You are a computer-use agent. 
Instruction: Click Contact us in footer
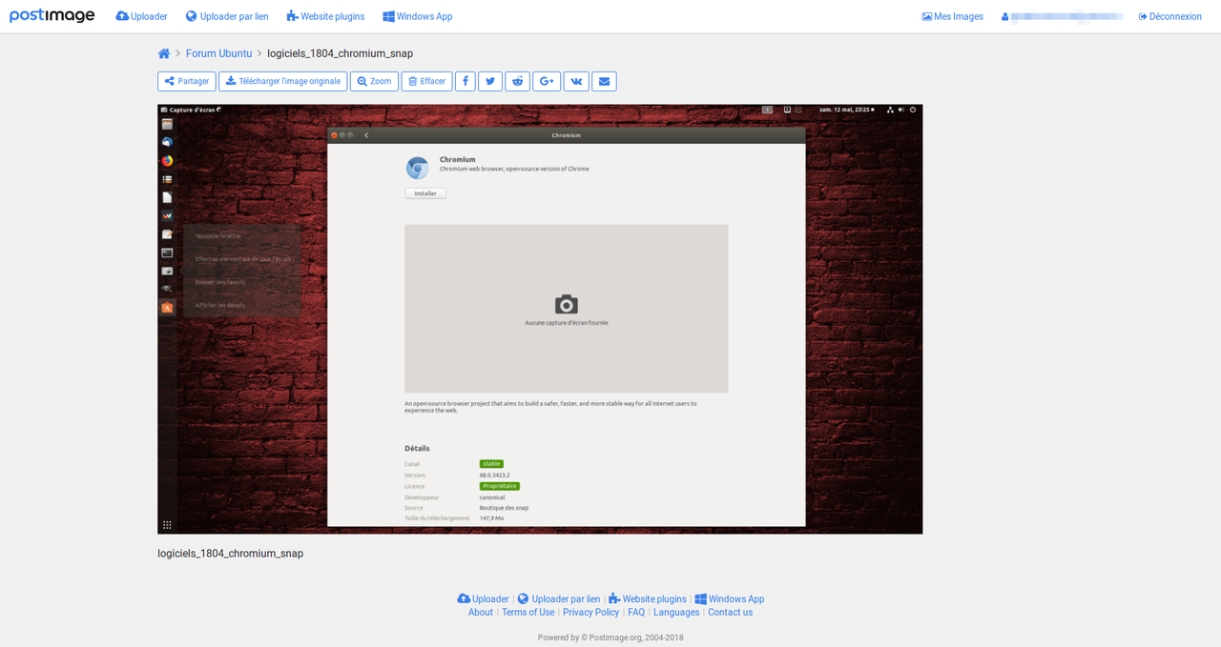pos(730,612)
